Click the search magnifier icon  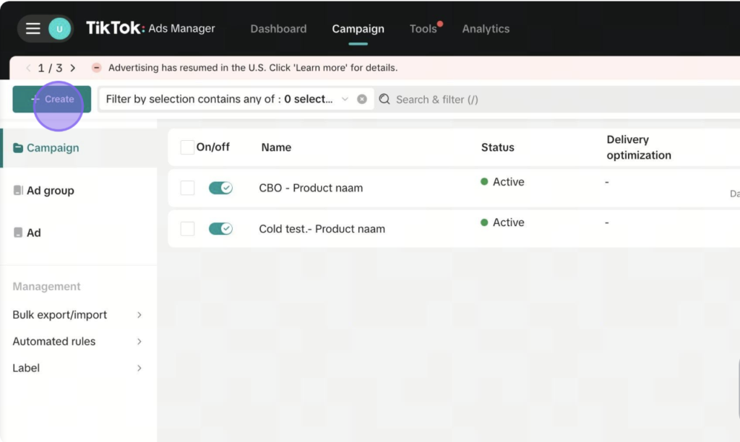pyautogui.click(x=384, y=99)
